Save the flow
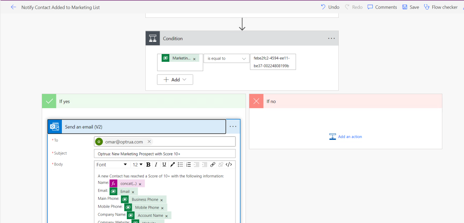 coord(411,7)
